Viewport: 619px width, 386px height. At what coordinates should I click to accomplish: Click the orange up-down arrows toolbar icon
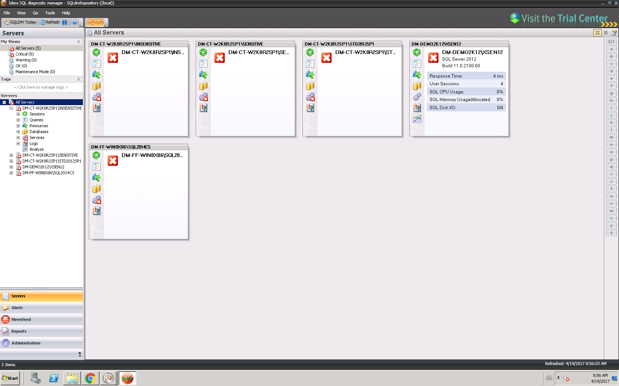[x=100, y=22]
